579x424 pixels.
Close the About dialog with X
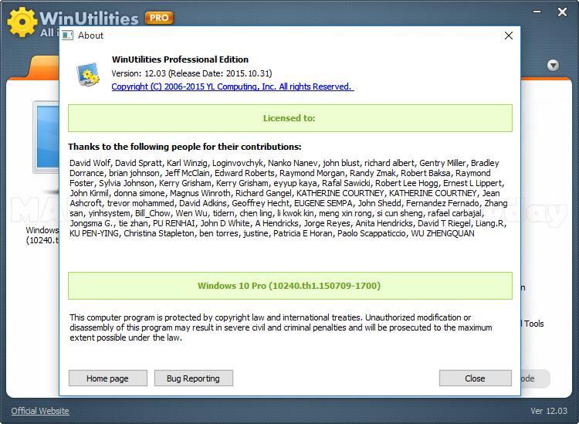tap(509, 36)
